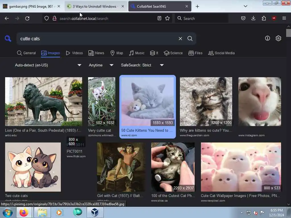Screen dimensions: 291x218
Task: Open the sleeping gray kitten thumbnail
Action: pyautogui.click(x=147, y=102)
